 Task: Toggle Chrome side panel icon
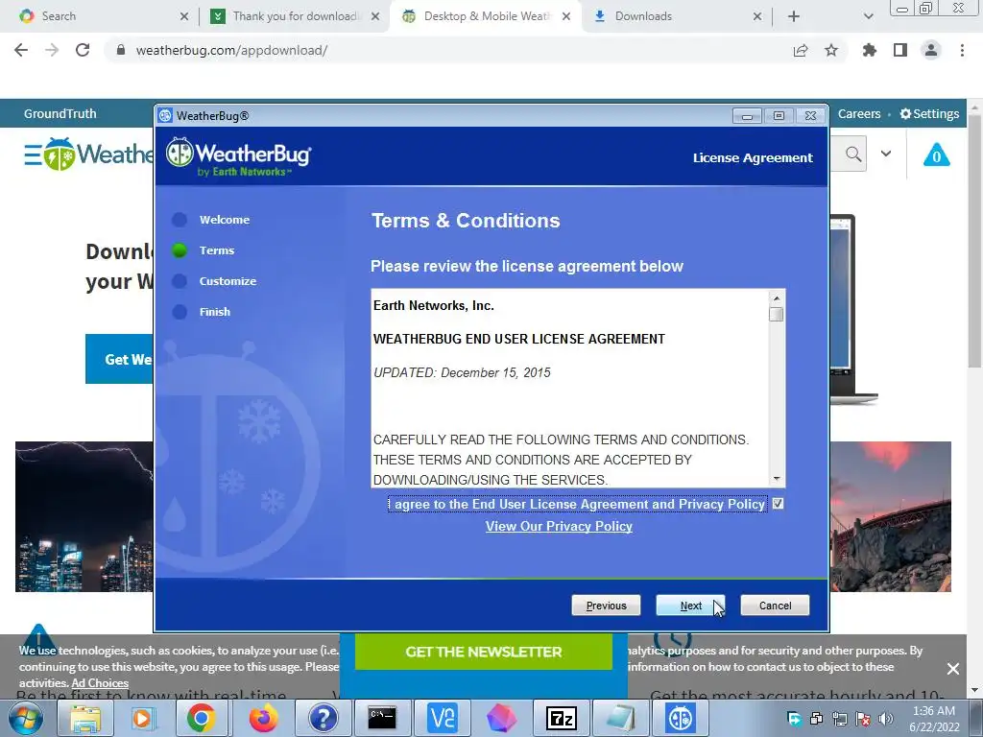coord(900,50)
